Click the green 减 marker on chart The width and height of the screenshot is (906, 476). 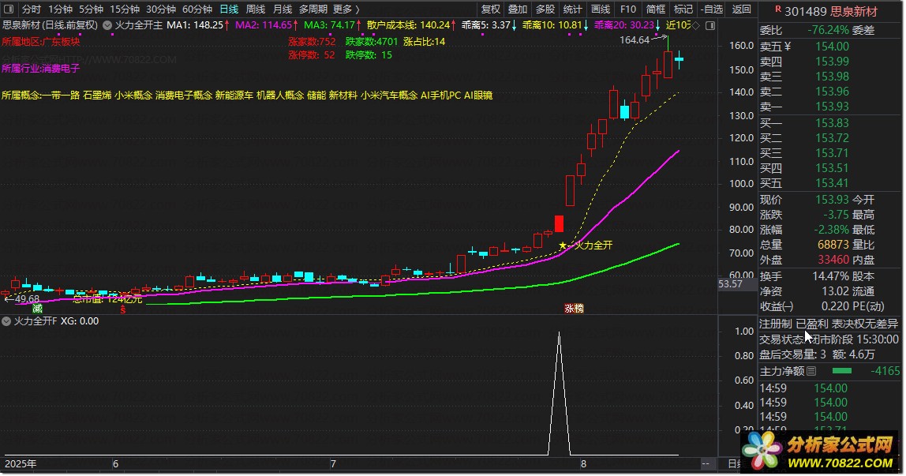coord(38,309)
